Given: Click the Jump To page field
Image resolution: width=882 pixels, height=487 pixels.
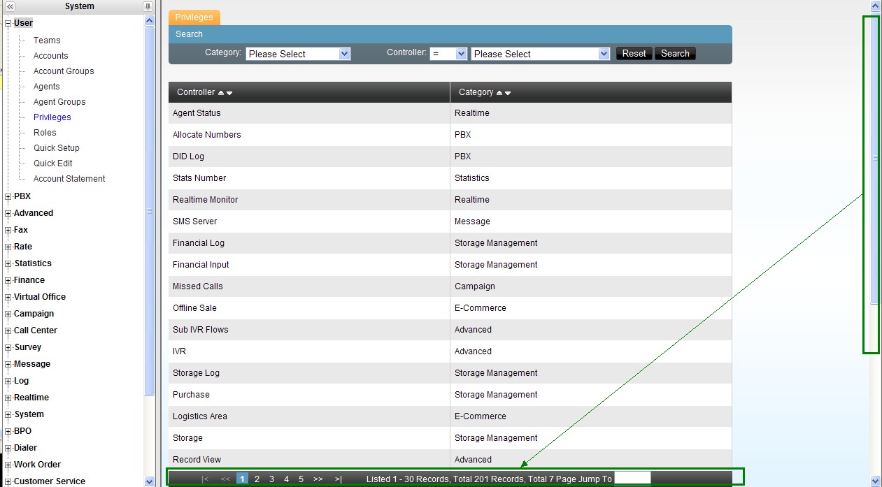Looking at the screenshot, I should [x=632, y=479].
